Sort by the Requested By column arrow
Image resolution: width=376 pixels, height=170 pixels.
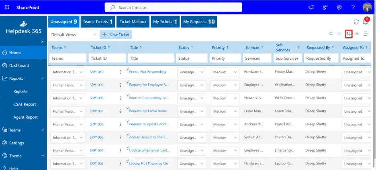(x=333, y=48)
